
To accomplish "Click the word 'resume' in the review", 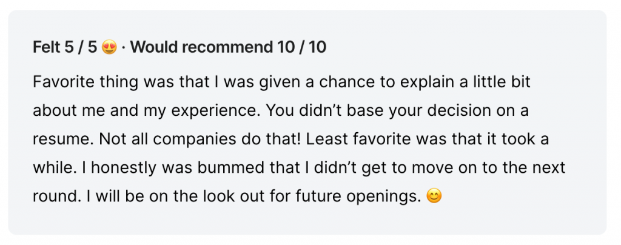I will [61, 140].
